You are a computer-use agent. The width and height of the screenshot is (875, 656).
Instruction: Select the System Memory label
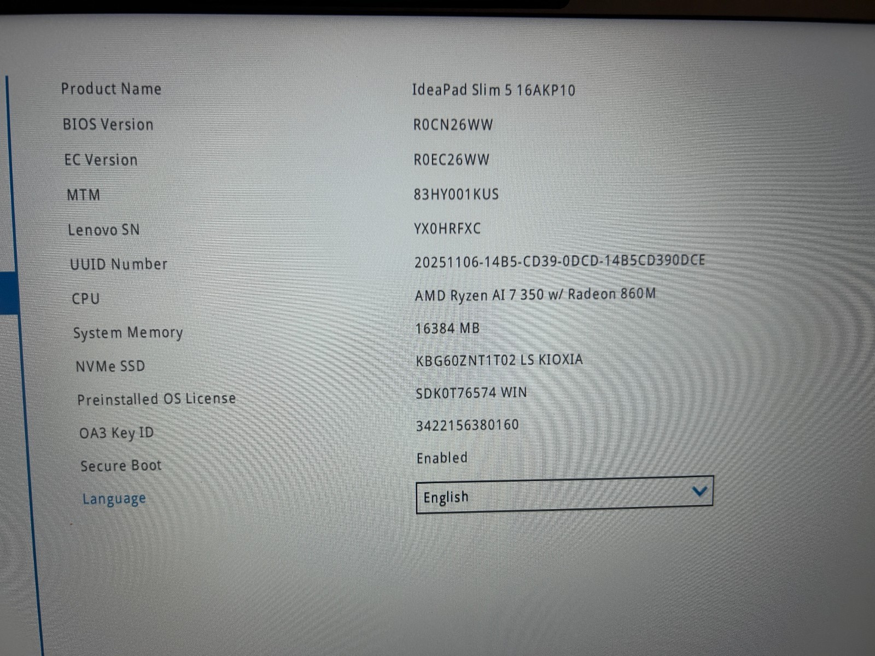click(128, 333)
